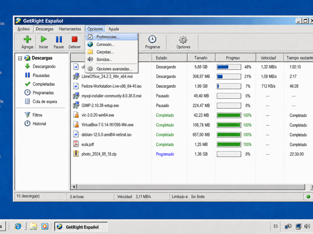
Task: Sort by the Tamaño column header
Action: pos(201,58)
